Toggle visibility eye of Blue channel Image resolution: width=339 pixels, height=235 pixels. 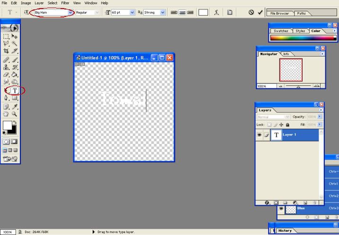tap(281, 209)
